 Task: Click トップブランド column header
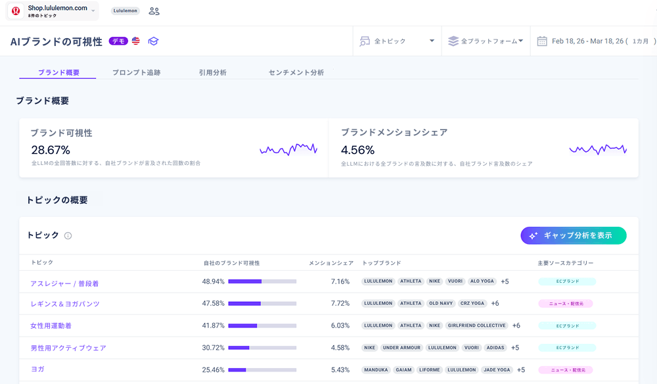[x=382, y=263]
